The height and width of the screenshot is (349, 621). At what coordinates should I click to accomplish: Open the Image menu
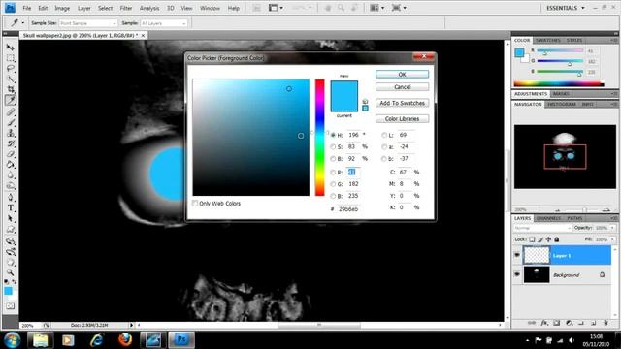coord(62,8)
